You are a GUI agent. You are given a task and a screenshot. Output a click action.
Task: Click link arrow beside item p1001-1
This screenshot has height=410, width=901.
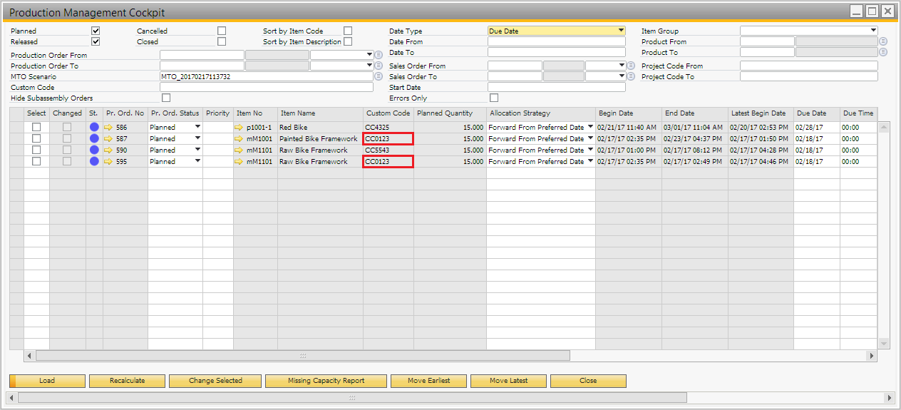pos(240,128)
